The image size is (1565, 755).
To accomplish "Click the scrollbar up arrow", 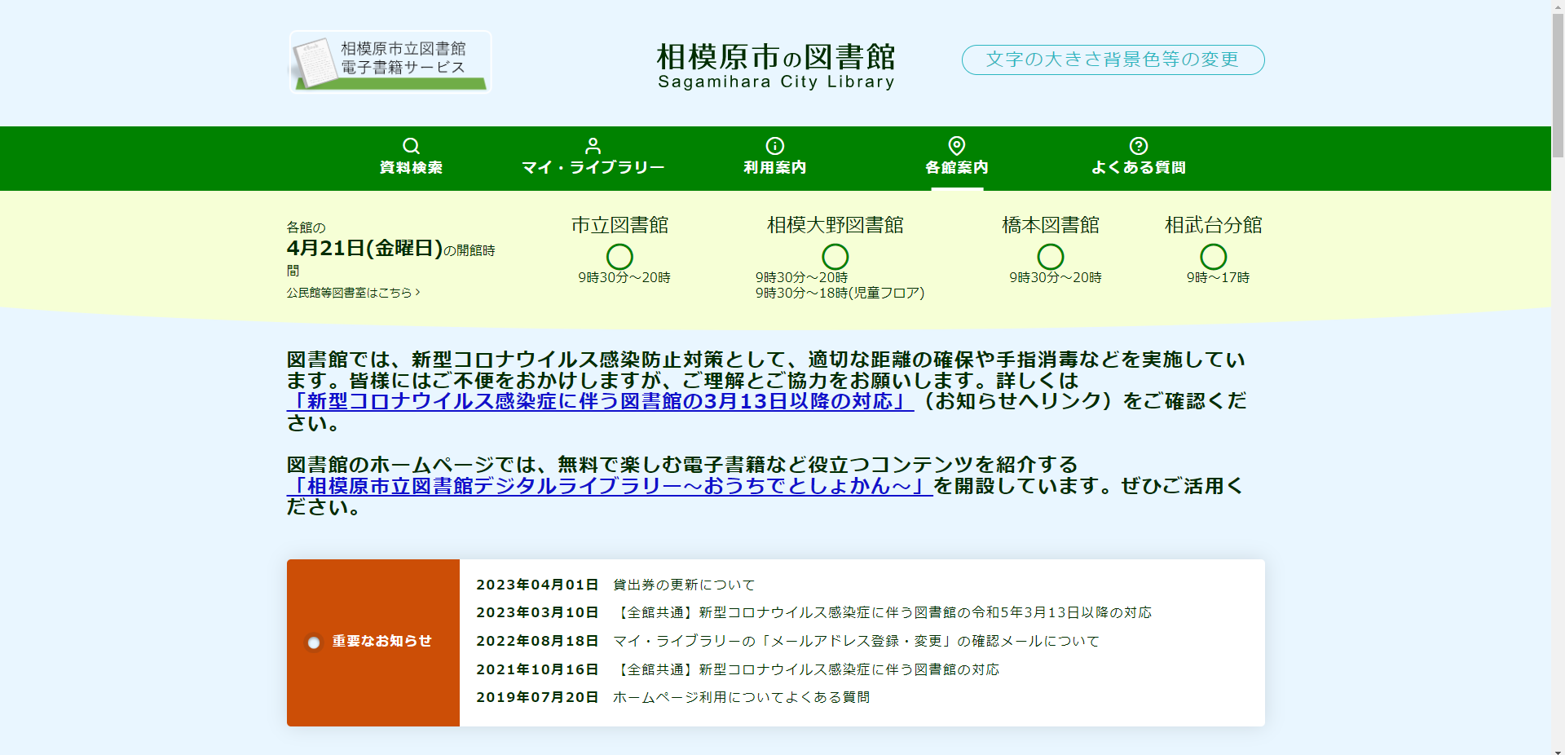I will [1558, 7].
